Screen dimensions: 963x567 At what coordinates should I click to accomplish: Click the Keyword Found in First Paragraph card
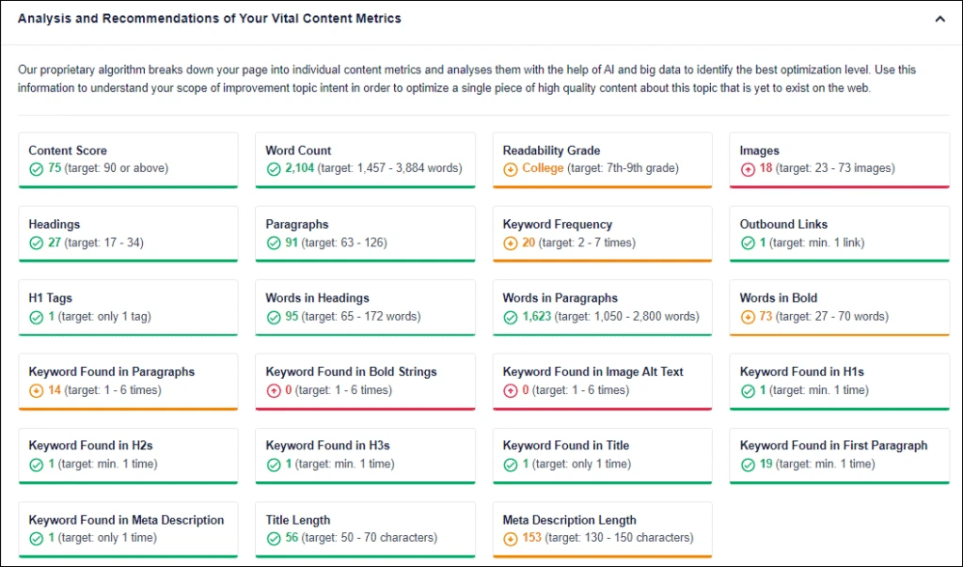(x=839, y=455)
